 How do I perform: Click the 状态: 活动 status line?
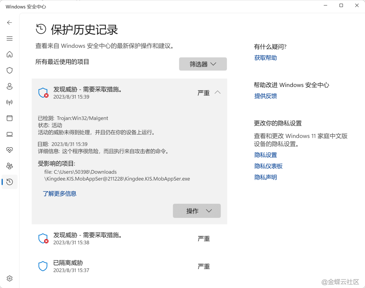coord(50,125)
